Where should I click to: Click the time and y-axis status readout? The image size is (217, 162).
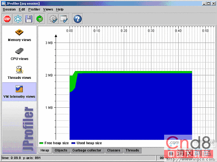coord(21,158)
